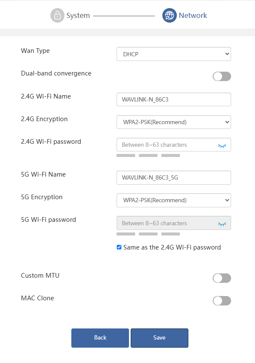Turn on Custom MTU toggle
Viewport: 255px width, 363px height.
point(222,278)
